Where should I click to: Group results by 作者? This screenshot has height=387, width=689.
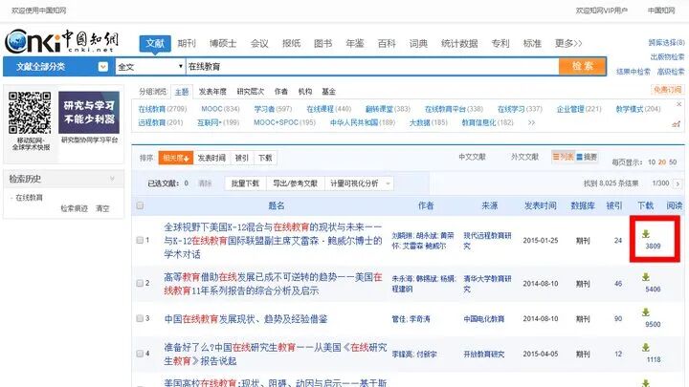(x=281, y=92)
